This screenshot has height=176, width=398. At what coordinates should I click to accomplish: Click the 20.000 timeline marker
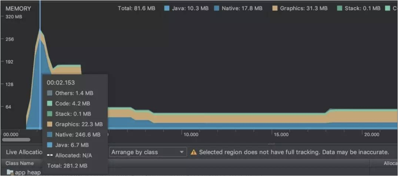point(372,135)
